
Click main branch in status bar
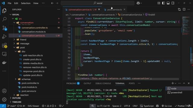[12, 106]
